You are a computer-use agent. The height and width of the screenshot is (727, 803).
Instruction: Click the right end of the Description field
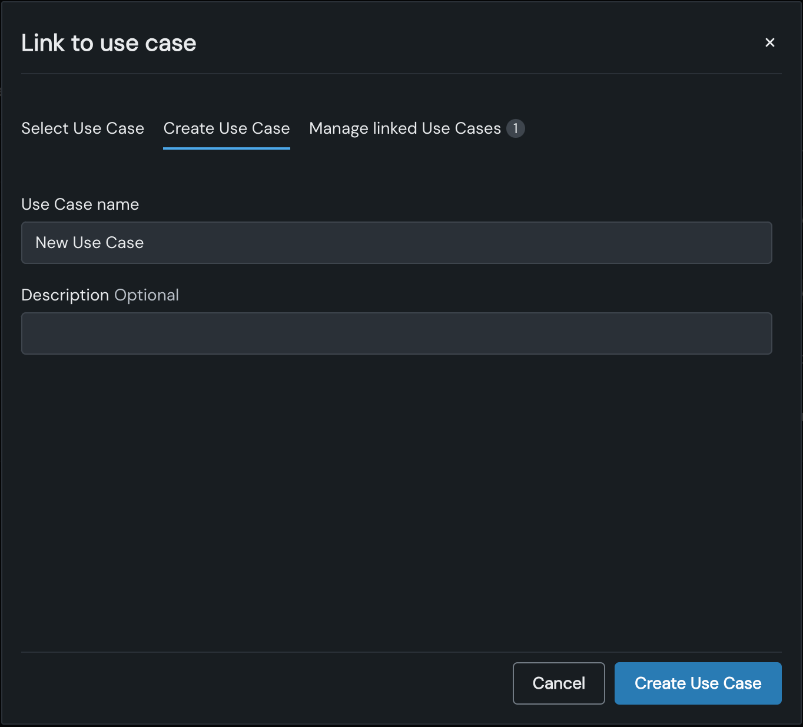pyautogui.click(x=754, y=333)
